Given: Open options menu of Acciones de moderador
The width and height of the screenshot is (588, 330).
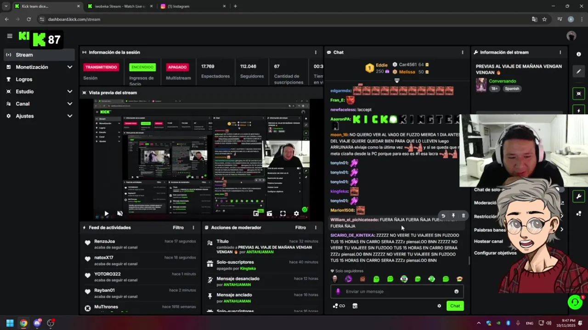Looking at the screenshot, I should click(316, 227).
